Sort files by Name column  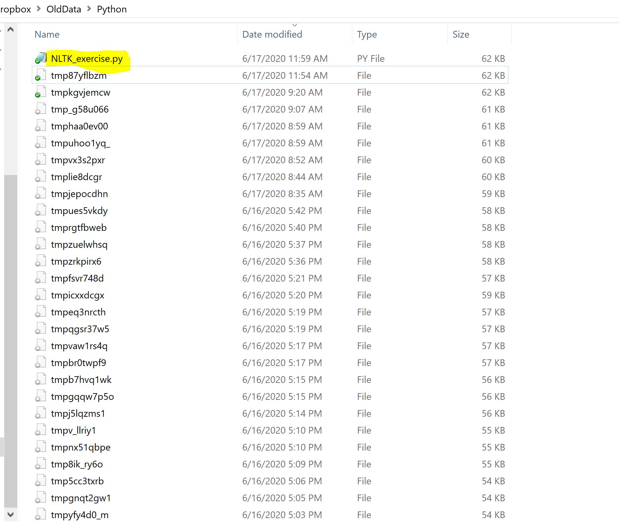click(x=47, y=34)
